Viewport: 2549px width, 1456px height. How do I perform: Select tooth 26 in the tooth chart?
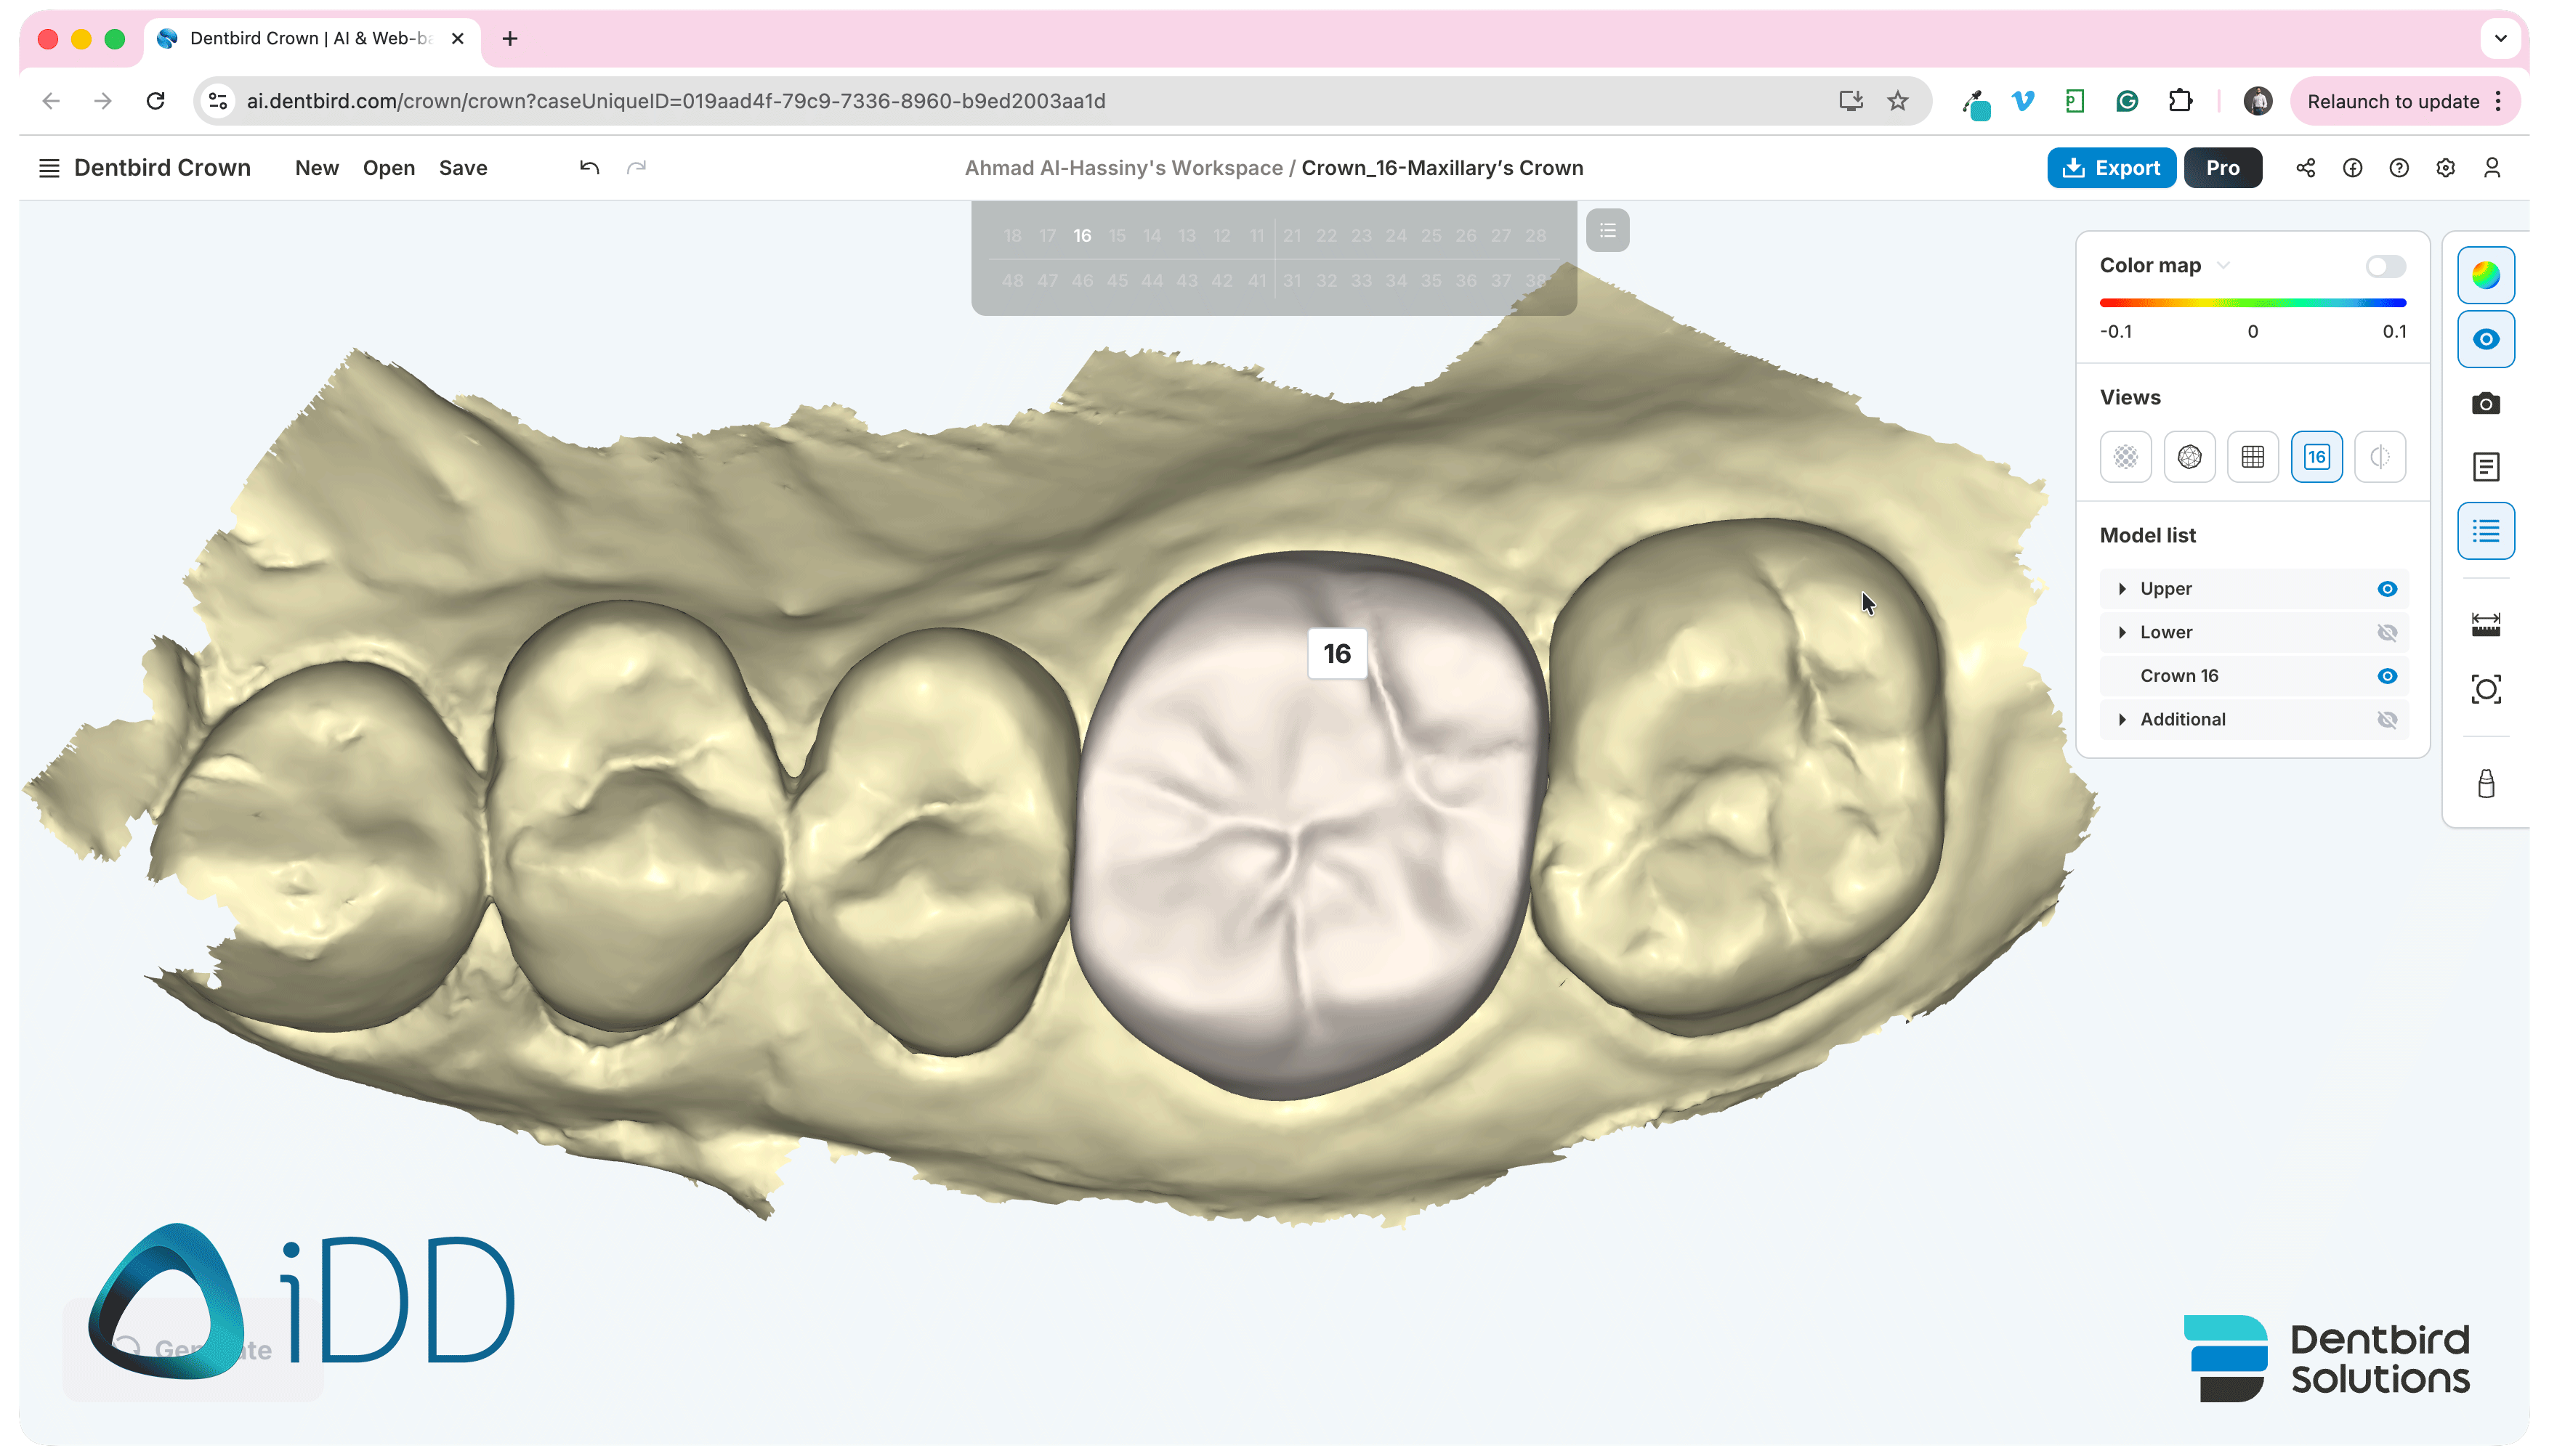1465,236
